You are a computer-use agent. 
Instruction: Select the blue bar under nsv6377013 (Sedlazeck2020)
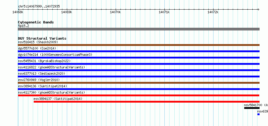click(x=139, y=76)
